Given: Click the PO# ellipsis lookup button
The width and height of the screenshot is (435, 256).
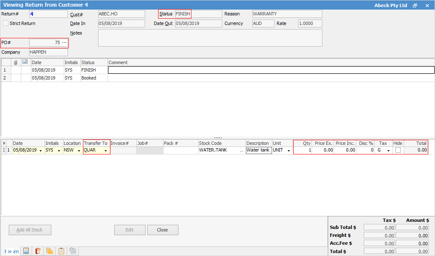Looking at the screenshot, I should pos(64,42).
